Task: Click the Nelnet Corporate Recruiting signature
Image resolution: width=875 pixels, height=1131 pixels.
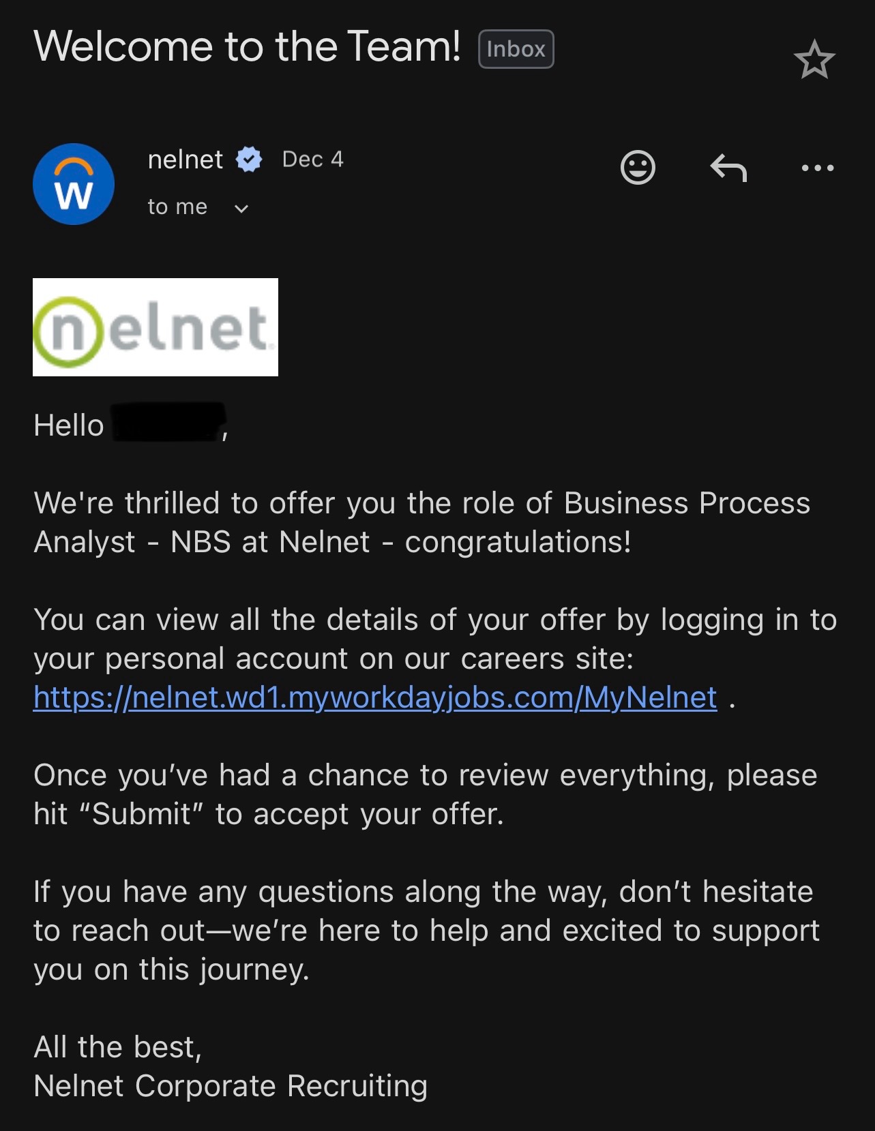Action: point(231,1086)
